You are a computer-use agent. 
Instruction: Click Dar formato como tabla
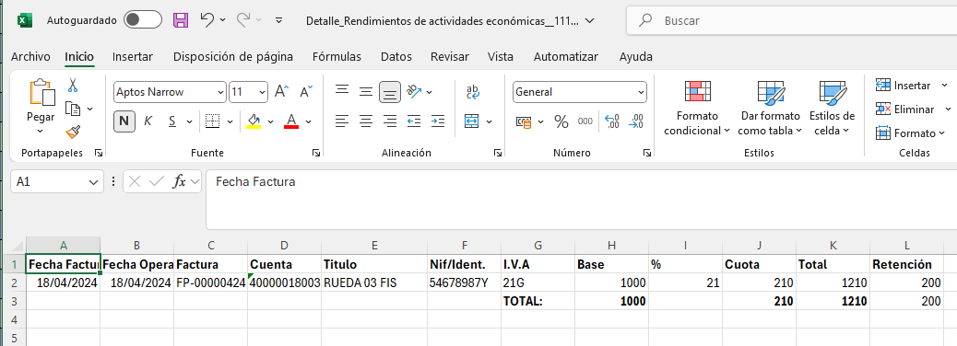click(770, 108)
